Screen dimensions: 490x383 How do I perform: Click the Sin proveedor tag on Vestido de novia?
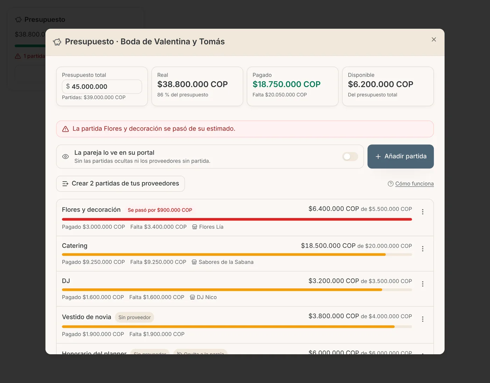[134, 317]
